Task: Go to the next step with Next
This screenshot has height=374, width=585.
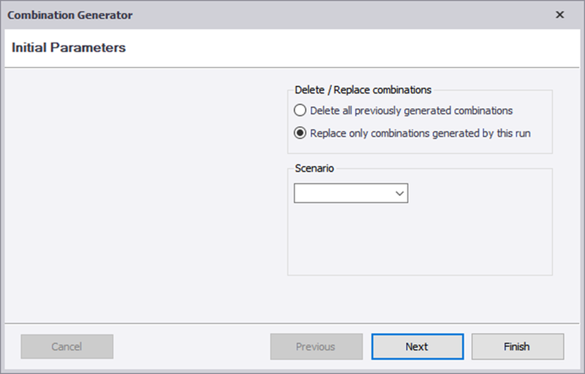Action: pyautogui.click(x=418, y=346)
